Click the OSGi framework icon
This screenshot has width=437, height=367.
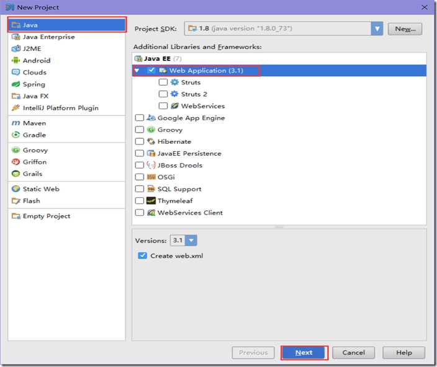pyautogui.click(x=151, y=177)
